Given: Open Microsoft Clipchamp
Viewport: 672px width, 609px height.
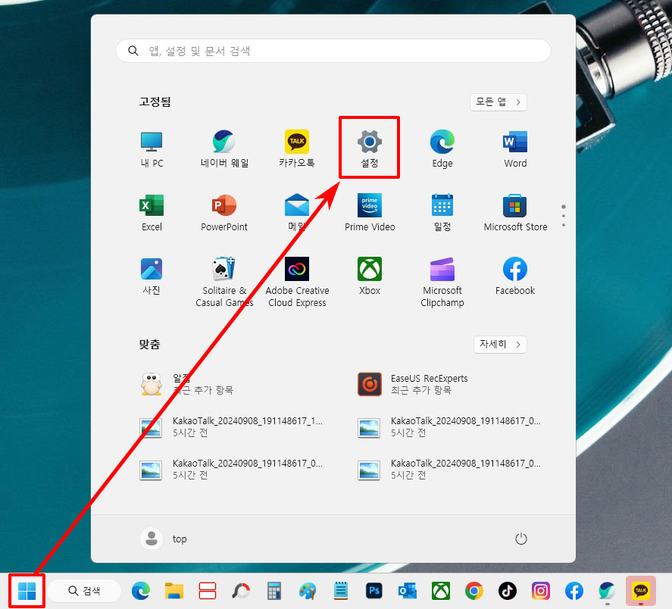Looking at the screenshot, I should [x=442, y=282].
